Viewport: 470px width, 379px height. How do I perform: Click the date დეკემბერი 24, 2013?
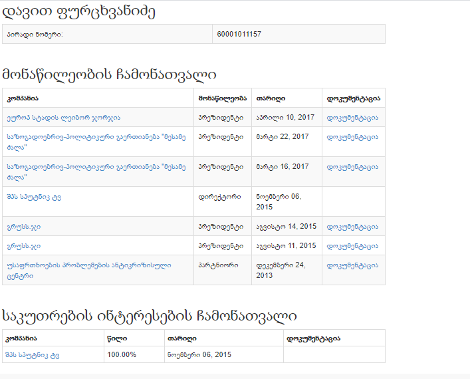[x=281, y=270]
